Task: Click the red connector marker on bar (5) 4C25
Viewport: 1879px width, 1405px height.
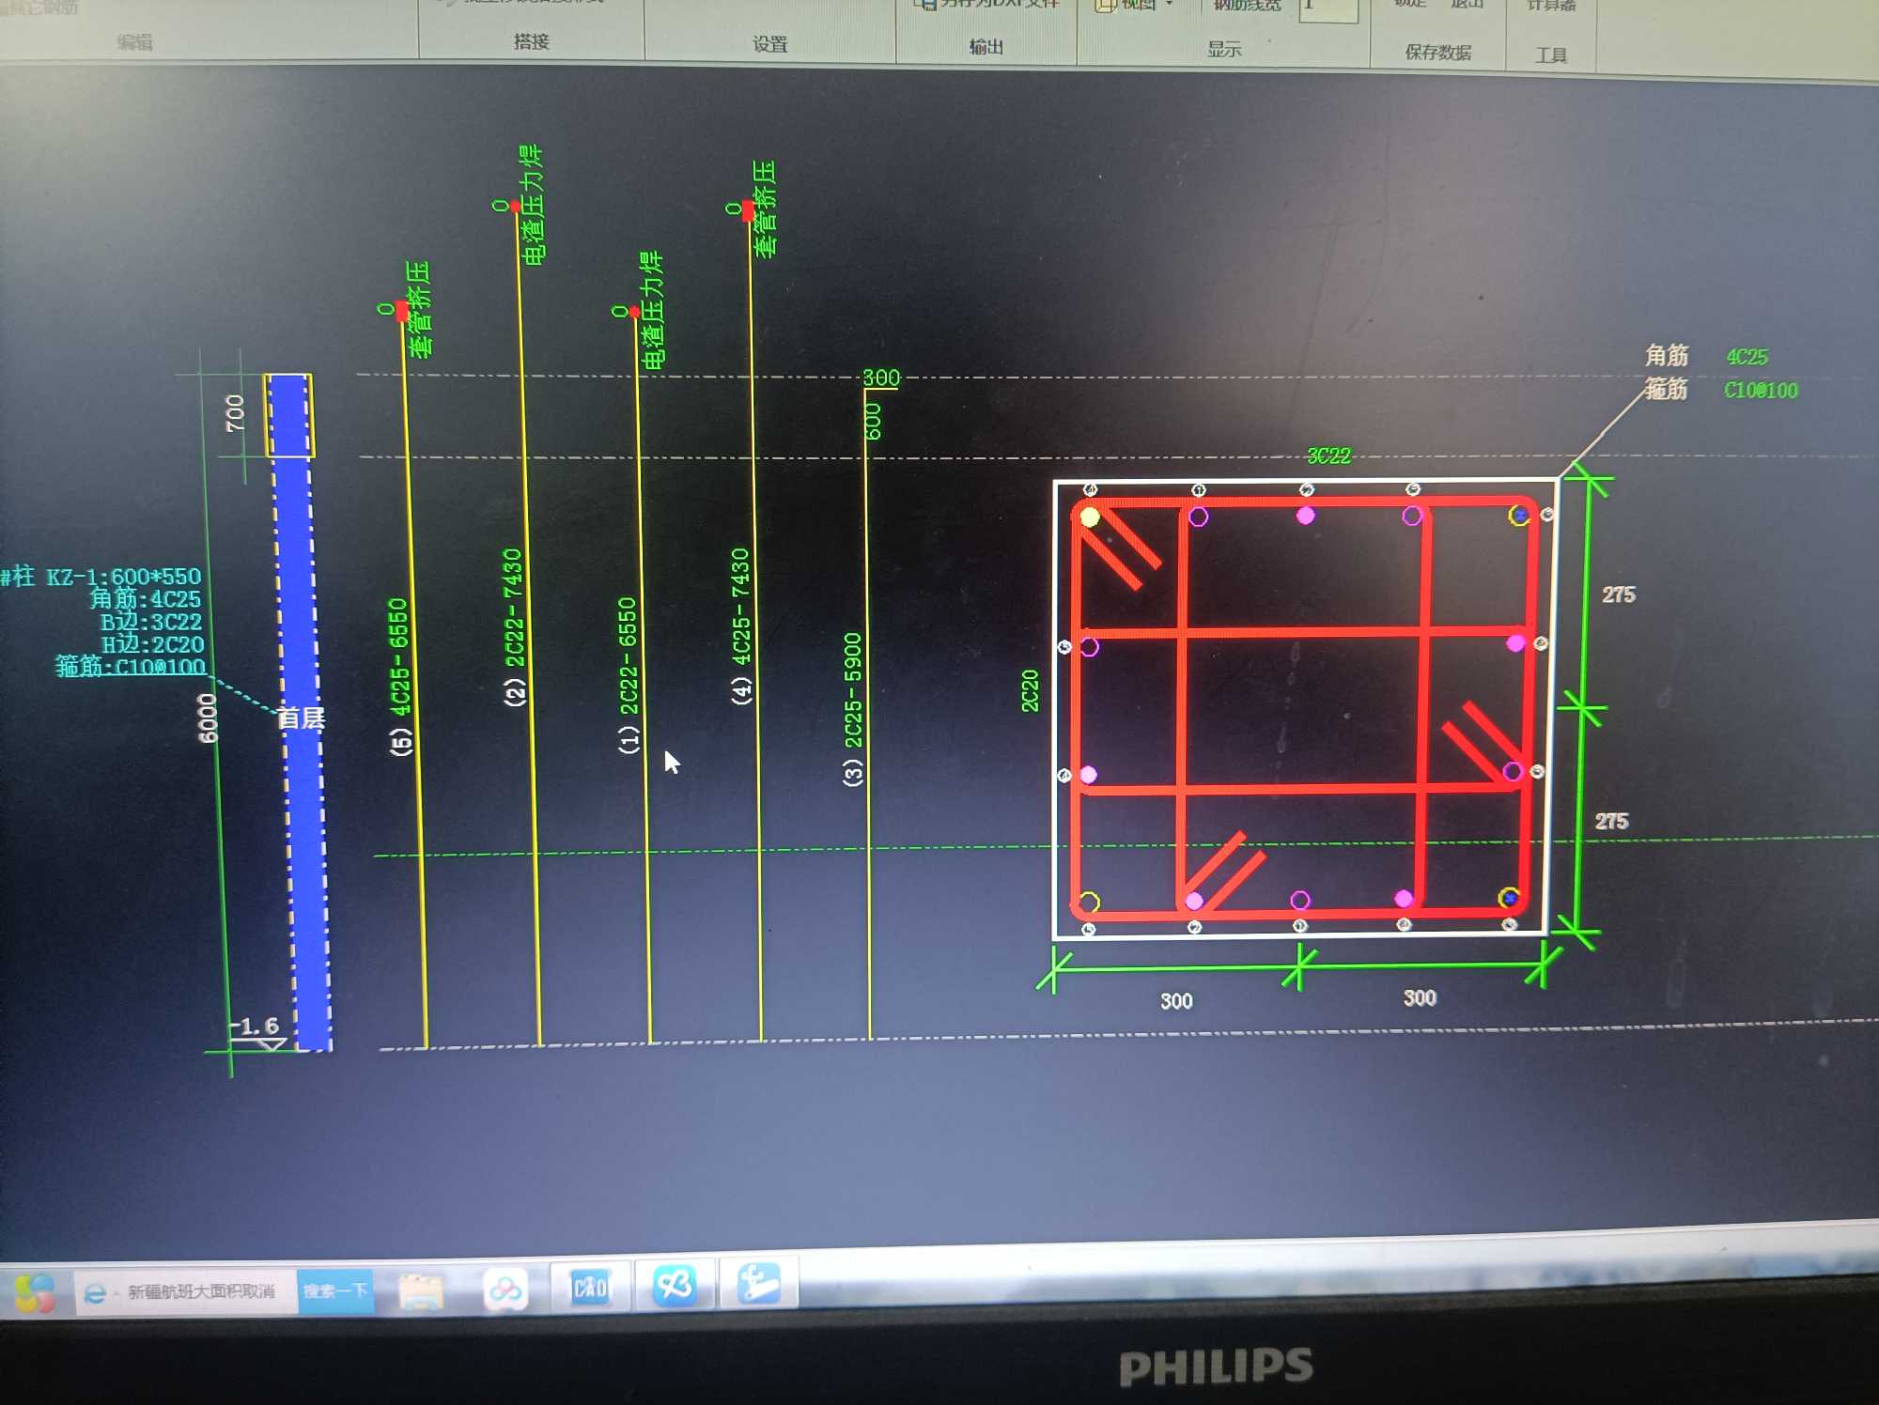Action: click(402, 310)
